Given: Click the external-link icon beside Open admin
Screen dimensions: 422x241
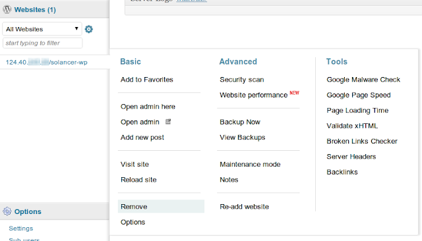Looking at the screenshot, I should click(x=168, y=122).
